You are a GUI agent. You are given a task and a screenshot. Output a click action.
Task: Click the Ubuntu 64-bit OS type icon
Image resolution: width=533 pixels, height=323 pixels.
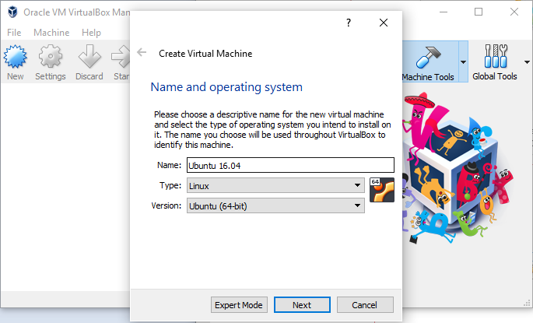pos(382,190)
